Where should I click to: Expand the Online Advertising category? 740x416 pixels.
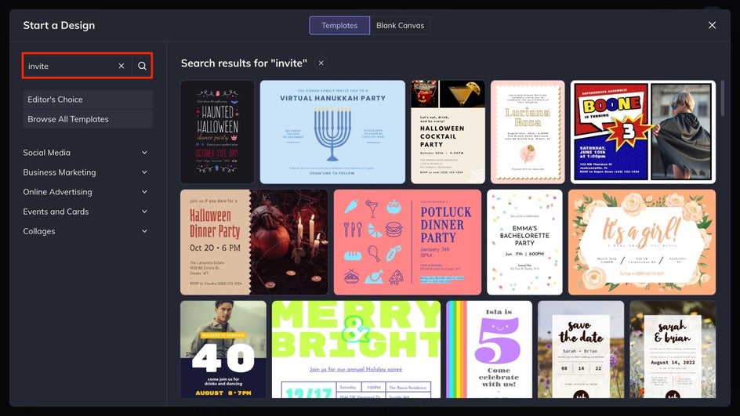pyautogui.click(x=85, y=192)
